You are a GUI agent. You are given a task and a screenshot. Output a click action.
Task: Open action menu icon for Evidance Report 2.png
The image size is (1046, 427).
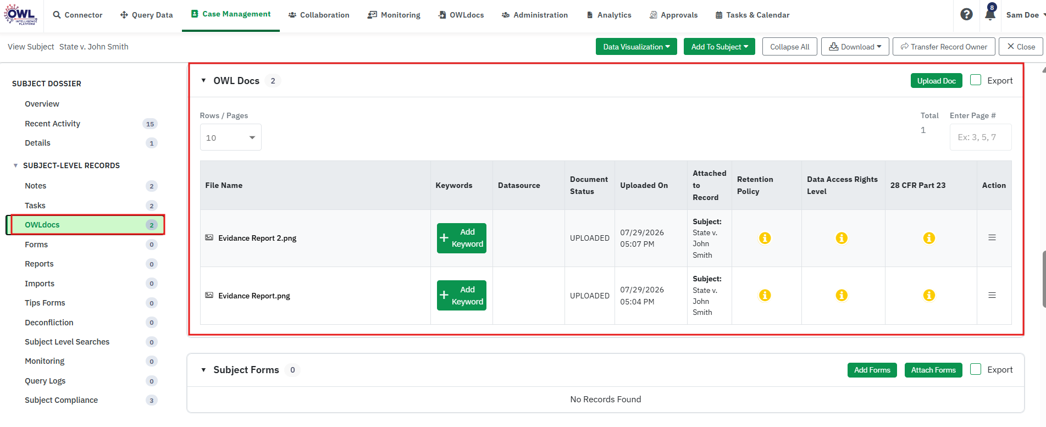(992, 237)
